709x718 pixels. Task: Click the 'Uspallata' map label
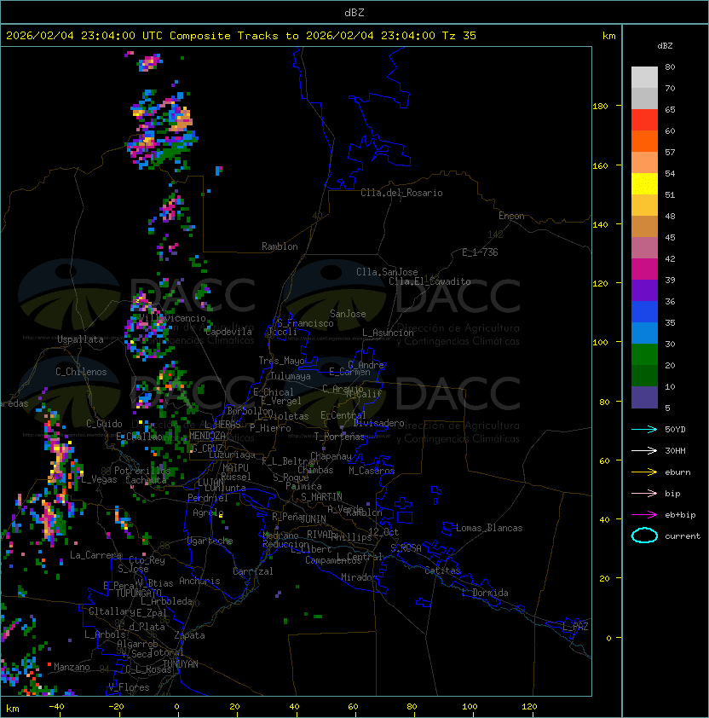point(80,339)
